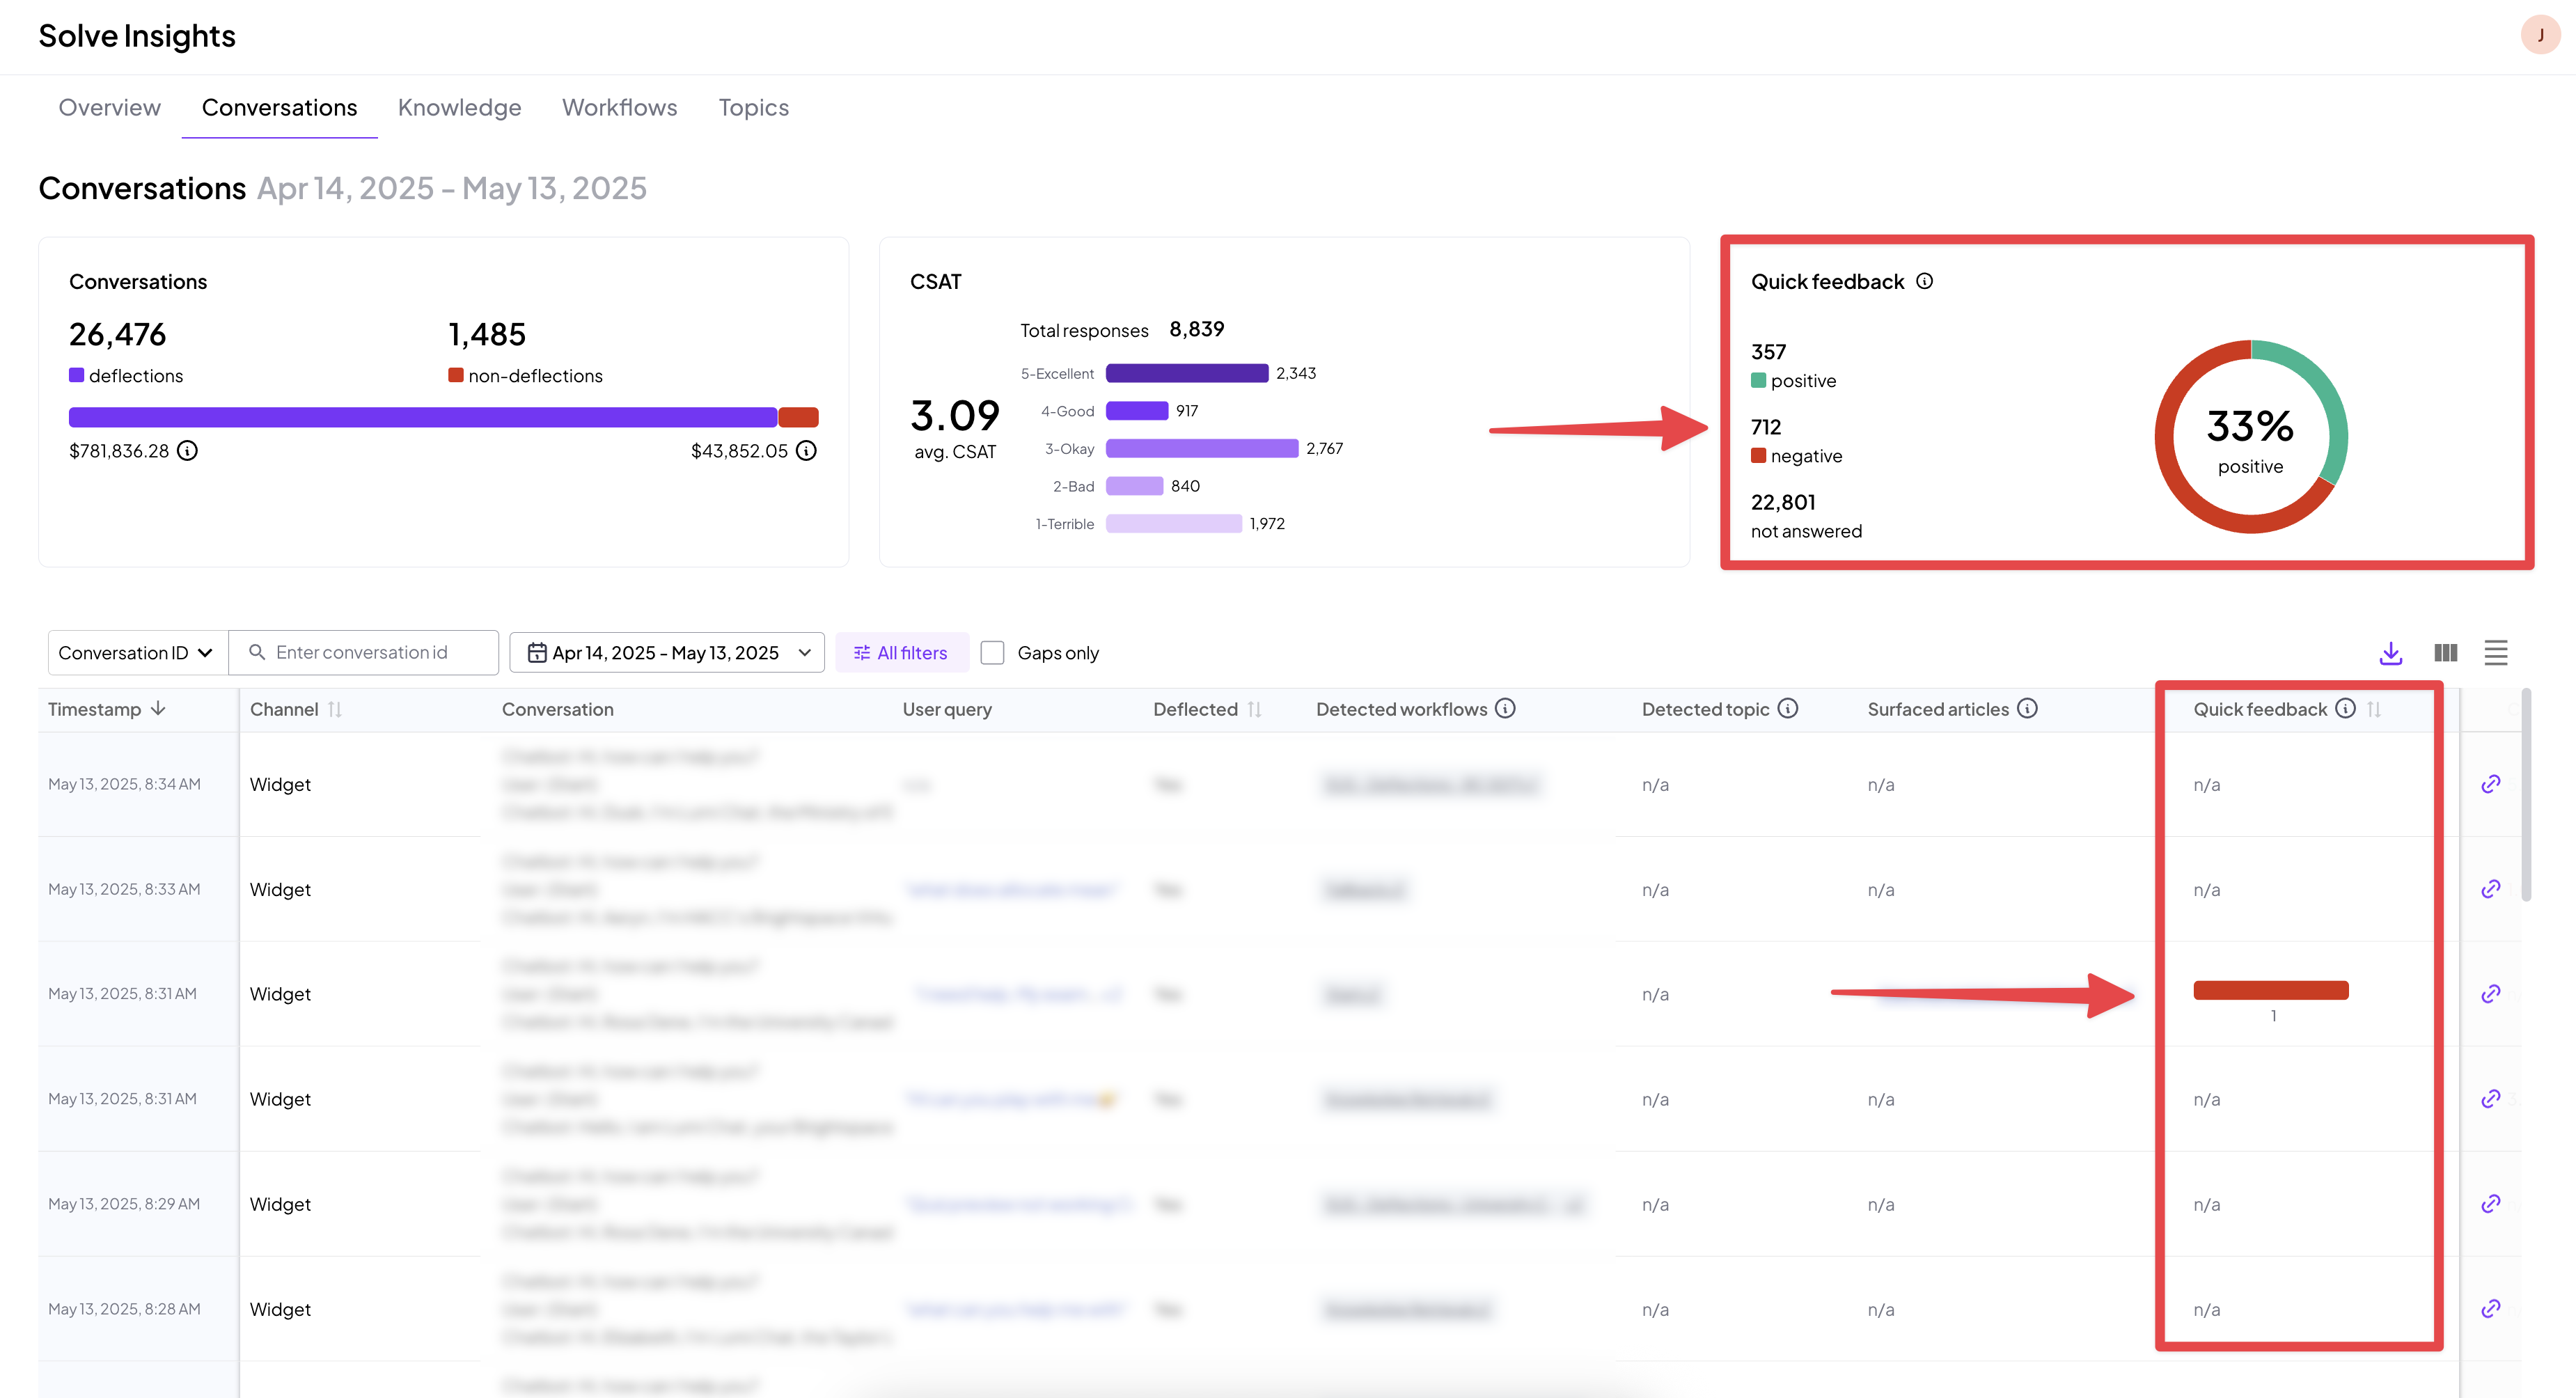Screen dimensions: 2576x1398
Task: Click the 22,801 not answered count
Action: (x=1783, y=502)
